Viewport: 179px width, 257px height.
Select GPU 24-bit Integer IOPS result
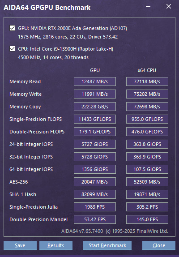coord(95,144)
